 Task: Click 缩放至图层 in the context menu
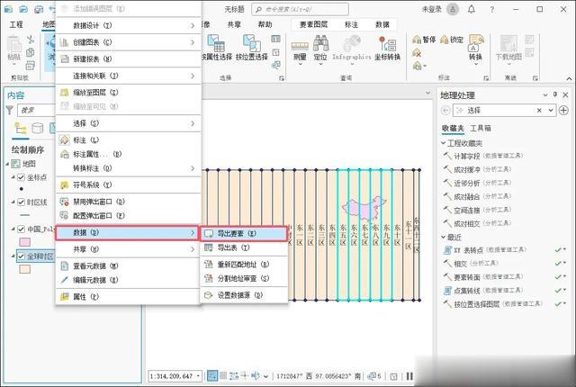tap(128, 93)
